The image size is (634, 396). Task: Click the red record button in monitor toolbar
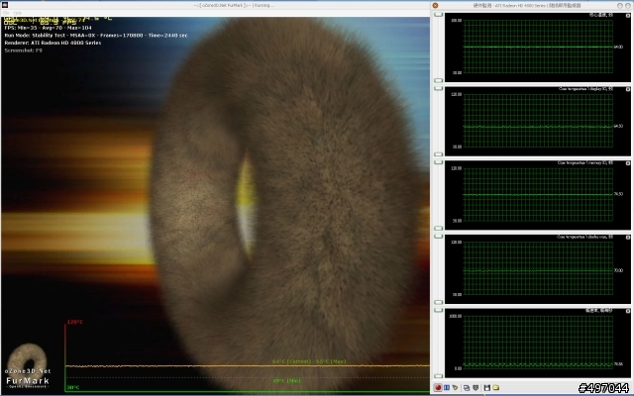tap(438, 387)
